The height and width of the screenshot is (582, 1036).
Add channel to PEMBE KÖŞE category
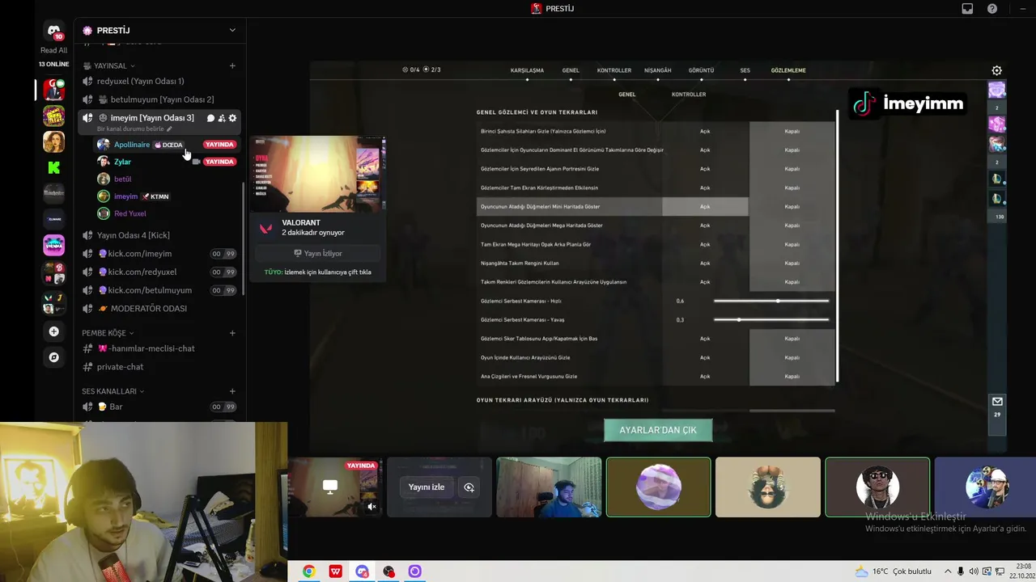tap(232, 333)
